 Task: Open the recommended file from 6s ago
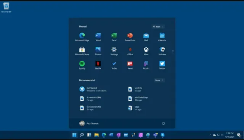click(x=135, y=89)
